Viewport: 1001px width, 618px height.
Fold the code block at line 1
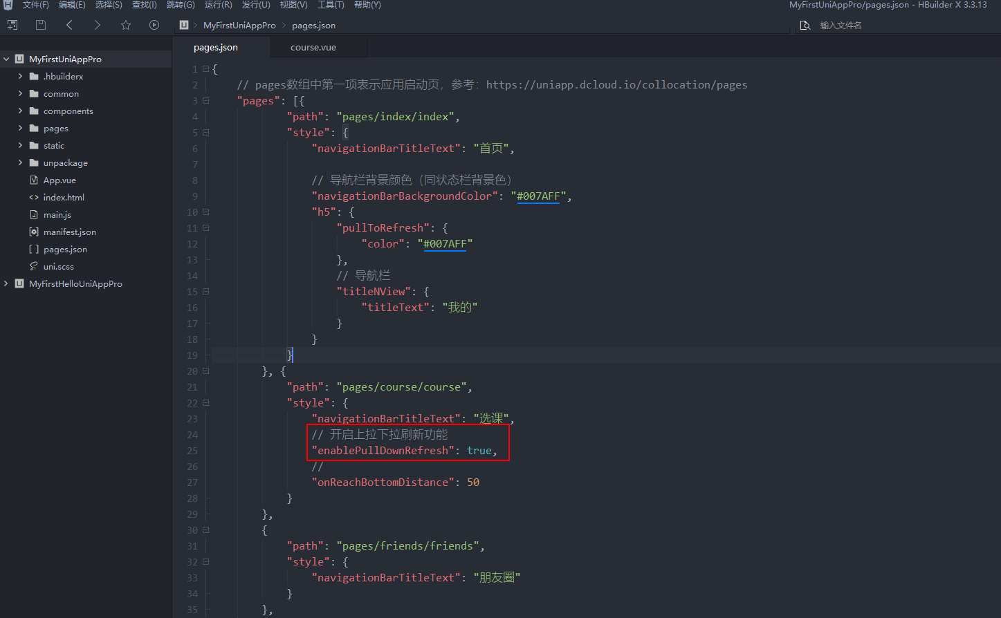point(205,69)
